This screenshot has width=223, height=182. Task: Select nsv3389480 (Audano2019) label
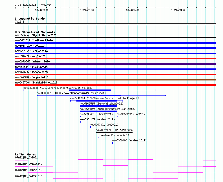(x=129, y=140)
